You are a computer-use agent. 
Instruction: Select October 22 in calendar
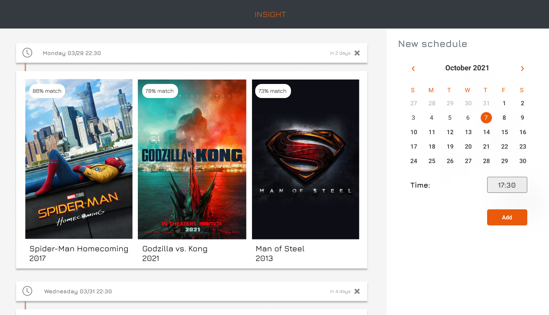504,147
